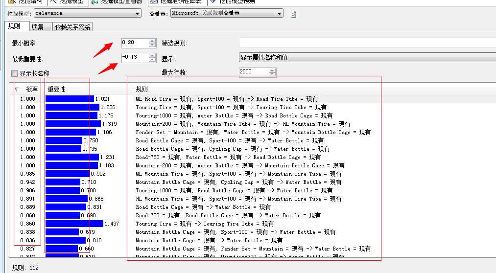
Task: Open the 挖掘模型 relevance dropdown
Action: click(x=87, y=13)
